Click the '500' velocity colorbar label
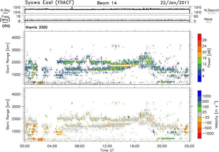Viewport: 219px width, 152px height. point(206,101)
